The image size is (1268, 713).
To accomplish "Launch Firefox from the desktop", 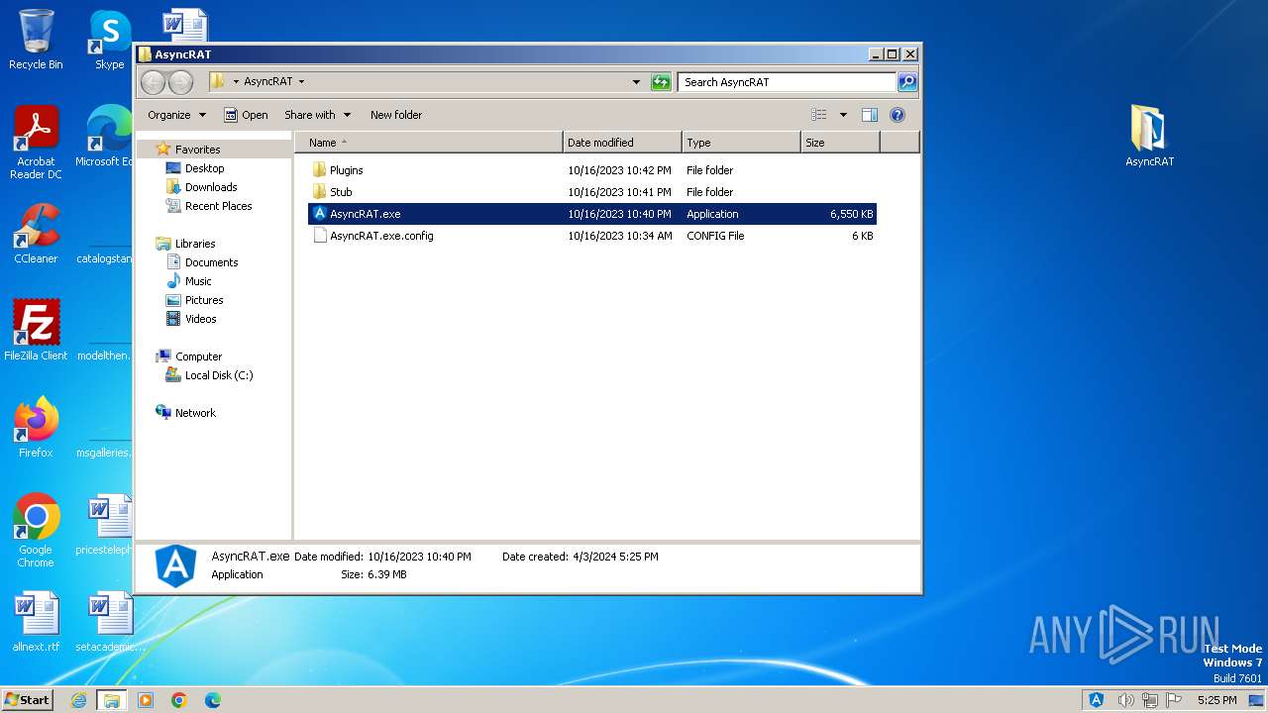I will [x=36, y=428].
